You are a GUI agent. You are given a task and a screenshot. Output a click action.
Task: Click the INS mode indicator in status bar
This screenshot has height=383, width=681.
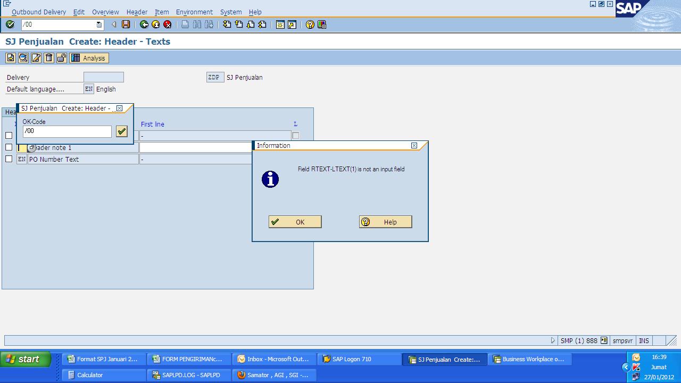click(644, 340)
